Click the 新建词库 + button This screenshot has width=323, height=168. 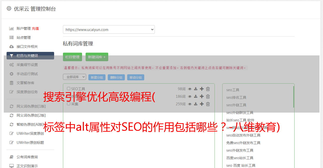(x=97, y=57)
